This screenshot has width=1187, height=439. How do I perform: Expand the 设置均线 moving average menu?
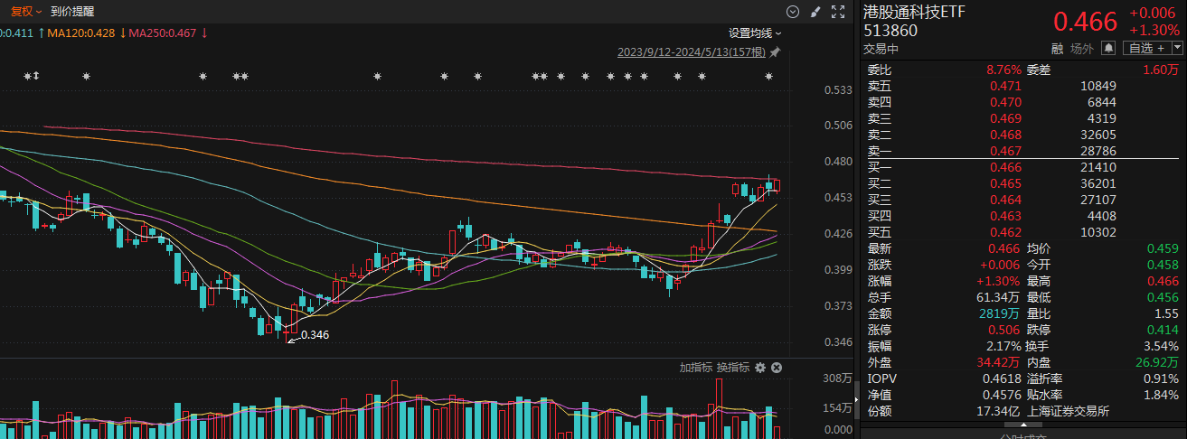point(755,33)
